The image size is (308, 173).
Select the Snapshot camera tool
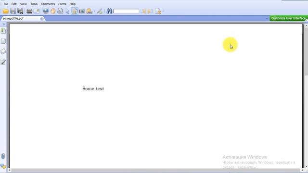coord(82,11)
